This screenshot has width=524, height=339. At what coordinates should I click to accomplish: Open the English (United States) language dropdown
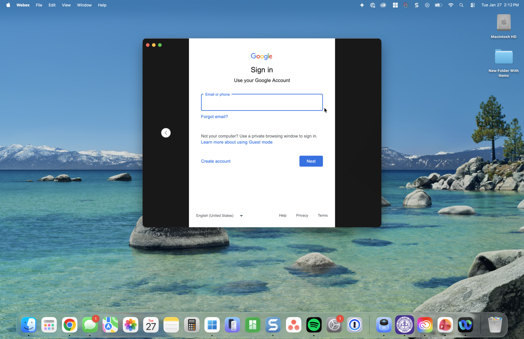click(219, 216)
